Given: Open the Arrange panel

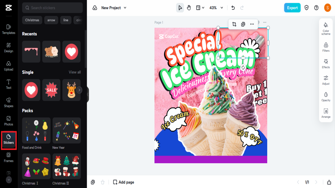Looking at the screenshot, I should click(326, 113).
